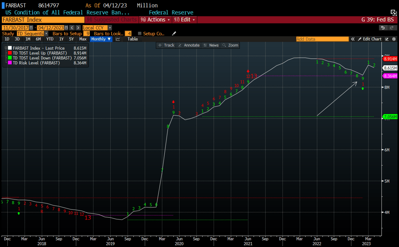
Task: Click the end date calendar icon
Action: (66, 28)
